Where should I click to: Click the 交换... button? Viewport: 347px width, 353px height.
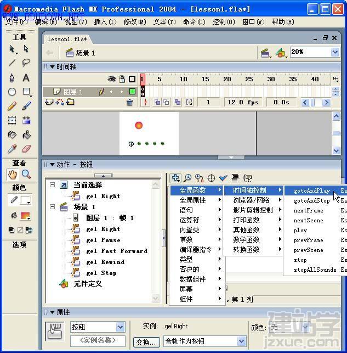click(x=146, y=342)
